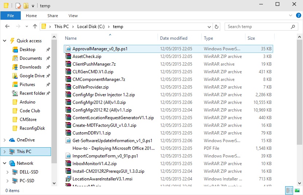Click the Refresh button in address bar
This screenshot has height=195, width=303.
217,27
